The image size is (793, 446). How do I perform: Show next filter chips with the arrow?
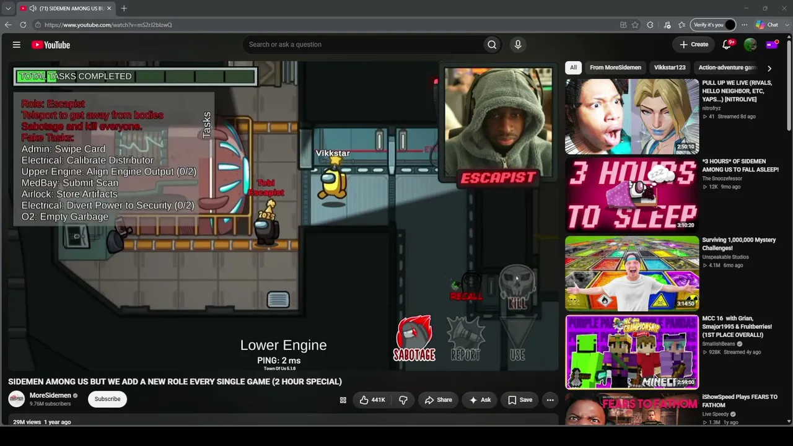(769, 68)
